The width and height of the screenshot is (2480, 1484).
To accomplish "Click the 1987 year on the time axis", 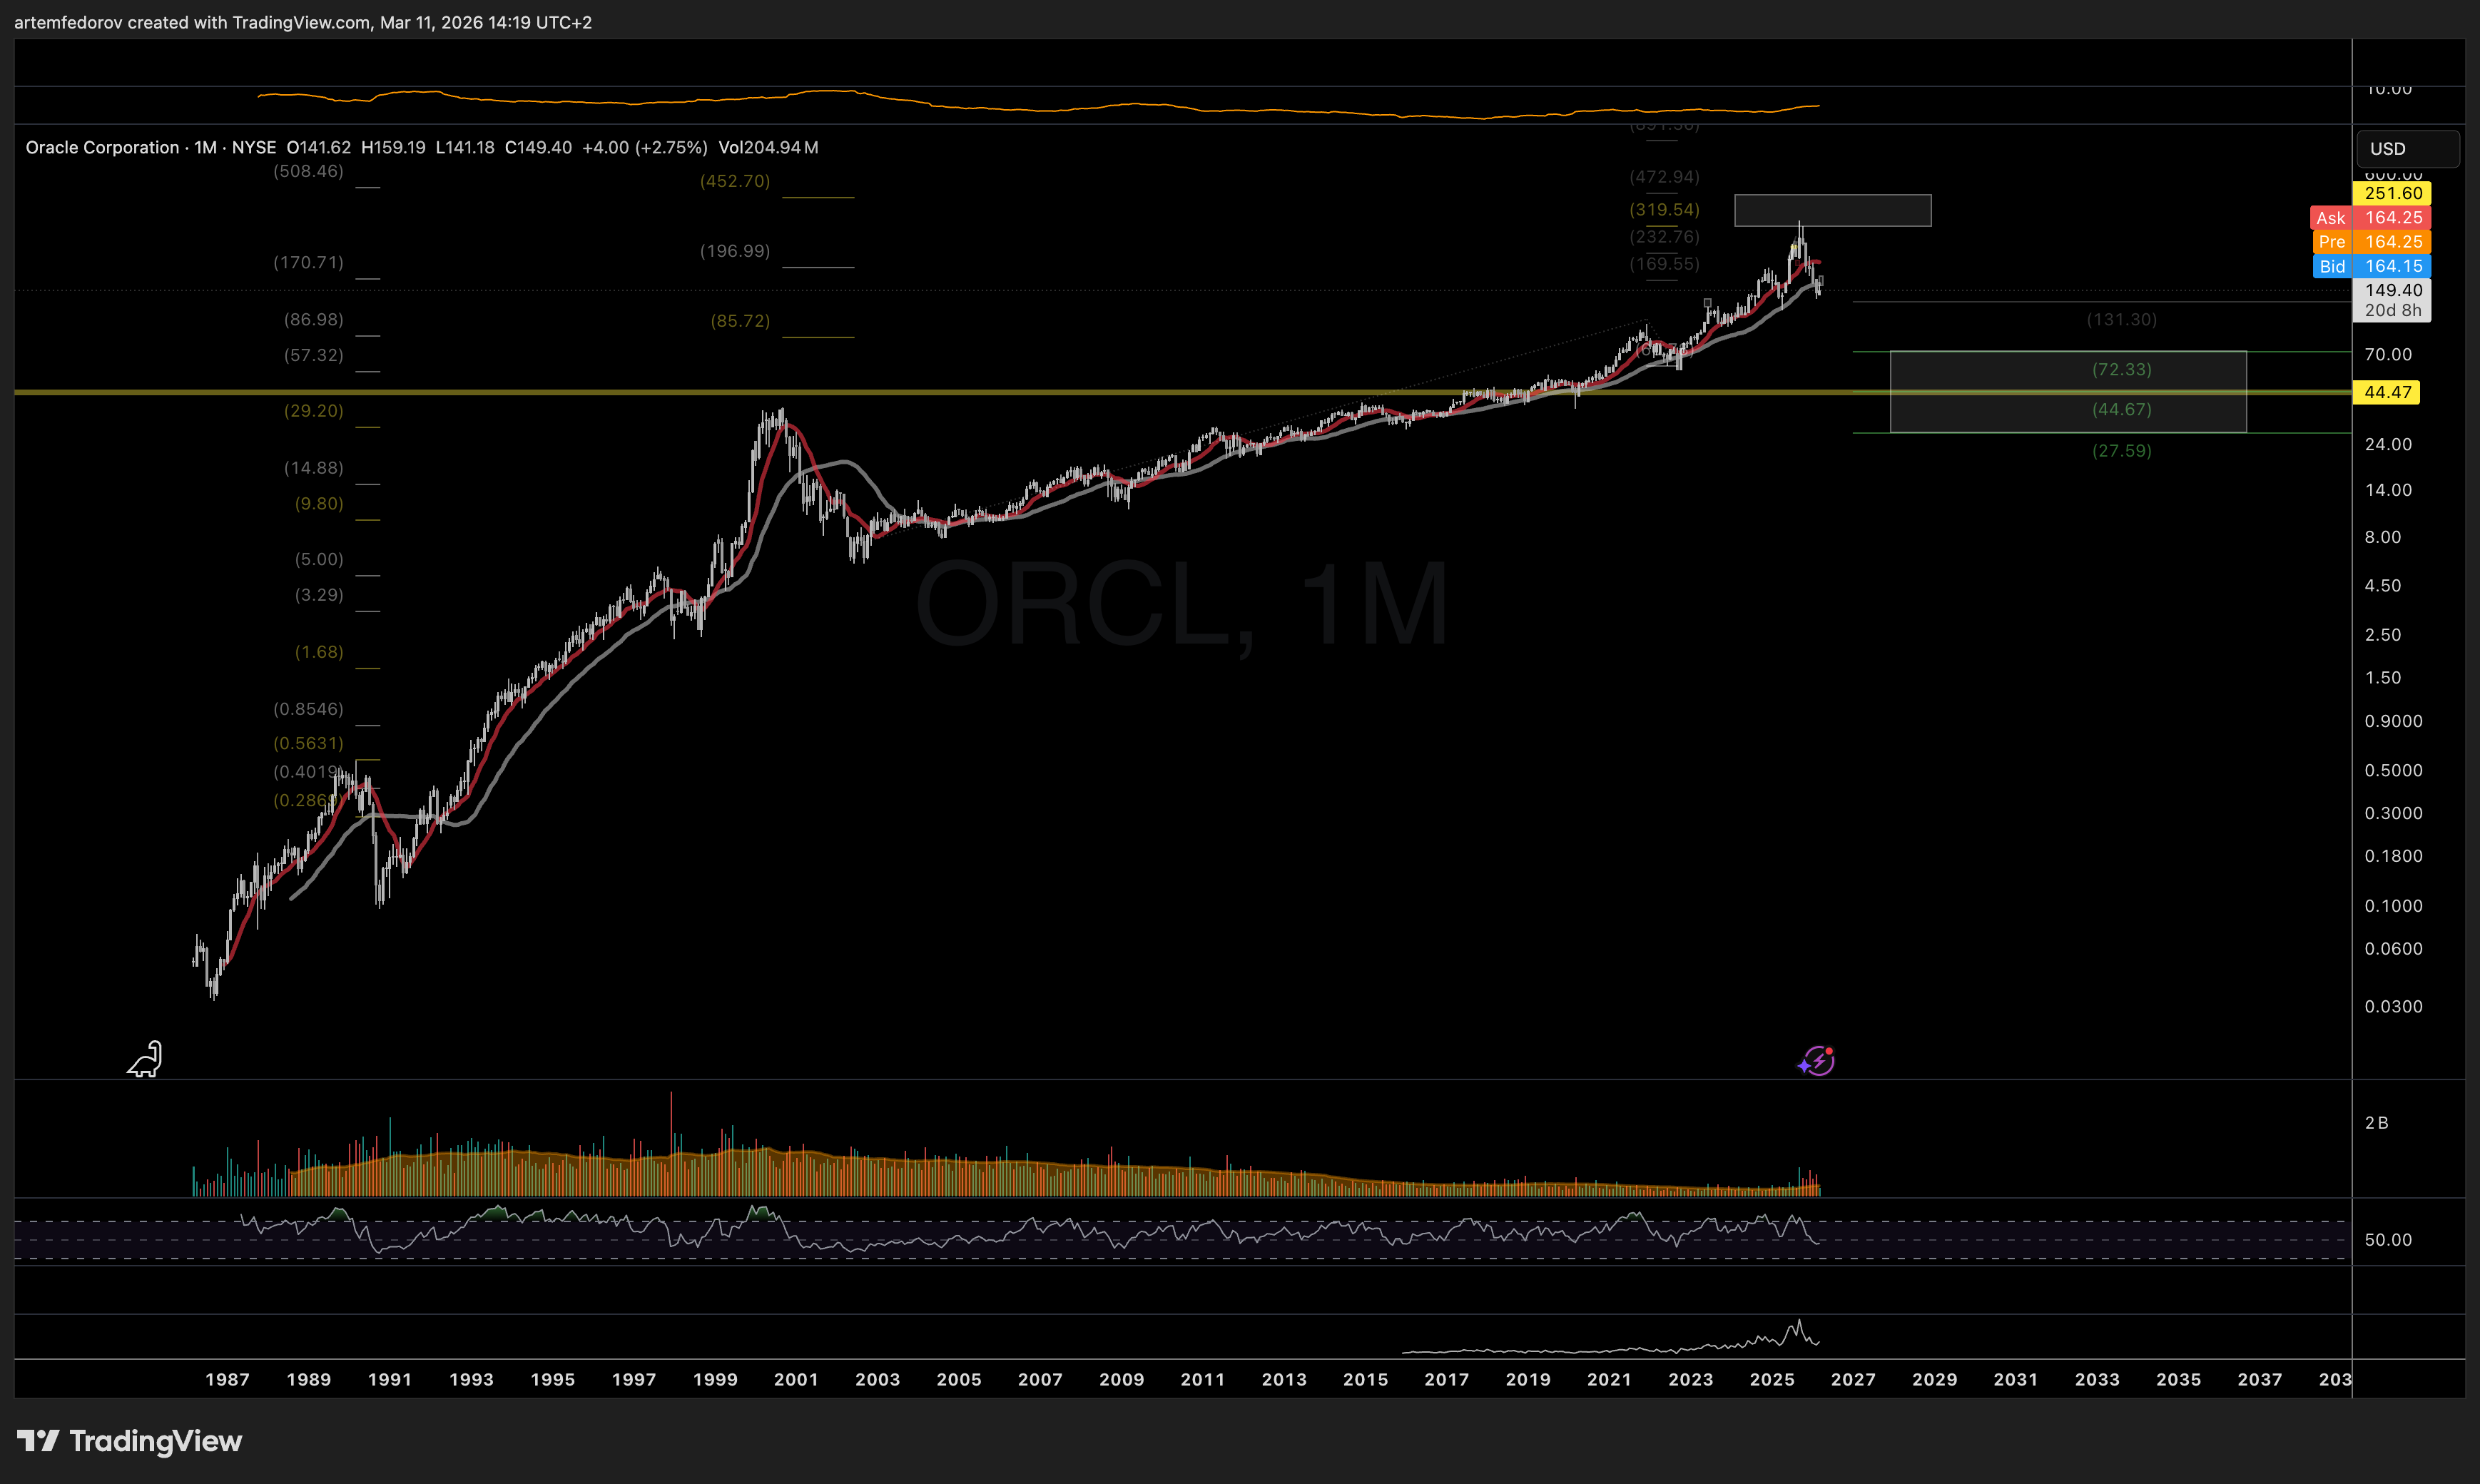I will (x=227, y=1379).
